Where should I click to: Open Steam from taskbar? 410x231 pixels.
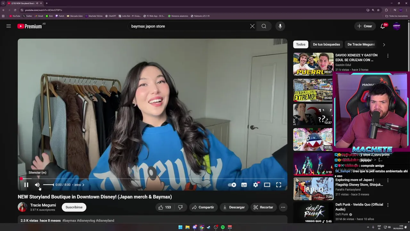point(209,227)
